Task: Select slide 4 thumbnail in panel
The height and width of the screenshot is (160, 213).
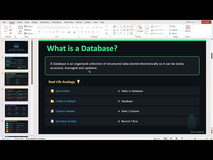Action: pyautogui.click(x=16, y=95)
